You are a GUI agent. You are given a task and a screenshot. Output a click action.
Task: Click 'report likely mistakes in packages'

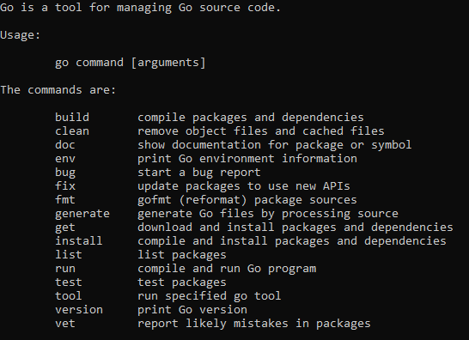point(254,324)
